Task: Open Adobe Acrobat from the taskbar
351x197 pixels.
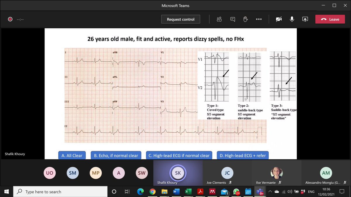Action: click(200, 192)
